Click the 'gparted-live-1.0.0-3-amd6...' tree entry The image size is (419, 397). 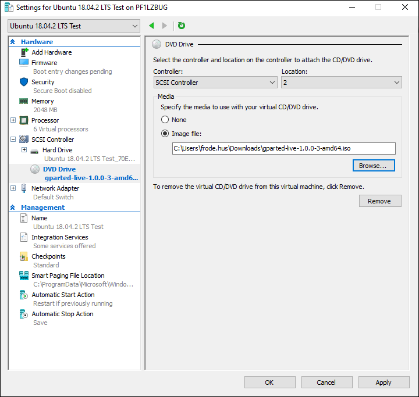tap(91, 178)
